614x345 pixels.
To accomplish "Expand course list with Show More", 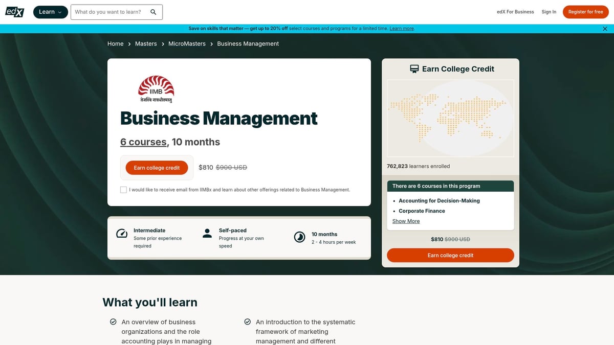I will click(406, 221).
